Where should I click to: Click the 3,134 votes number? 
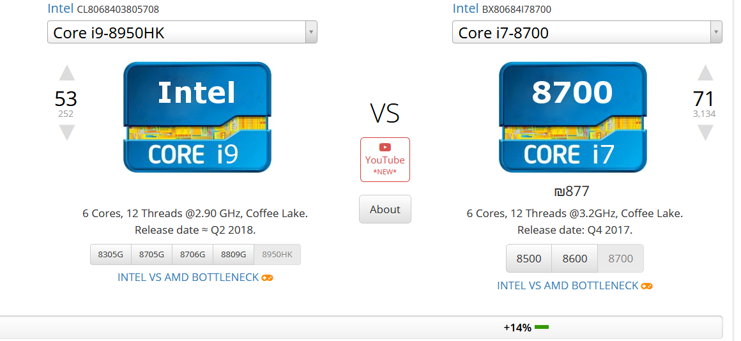(705, 114)
